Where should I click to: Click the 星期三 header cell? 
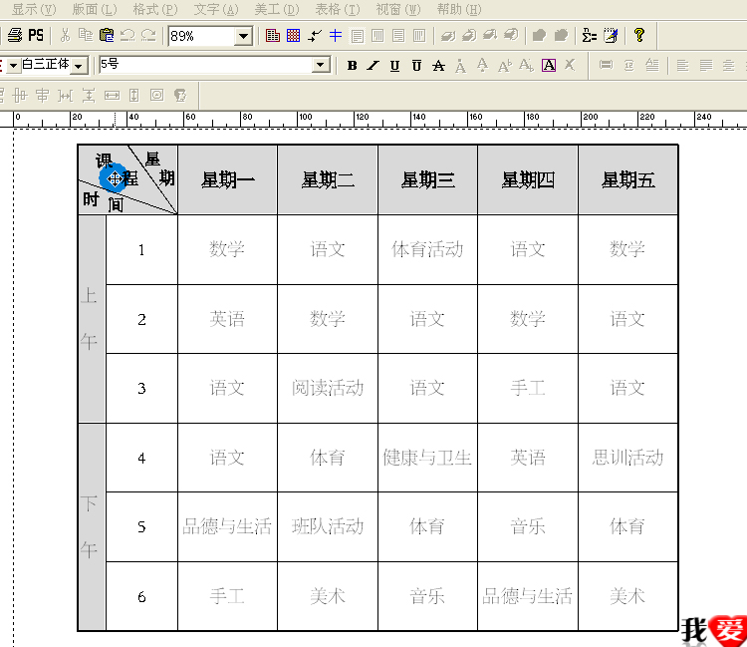(x=428, y=180)
